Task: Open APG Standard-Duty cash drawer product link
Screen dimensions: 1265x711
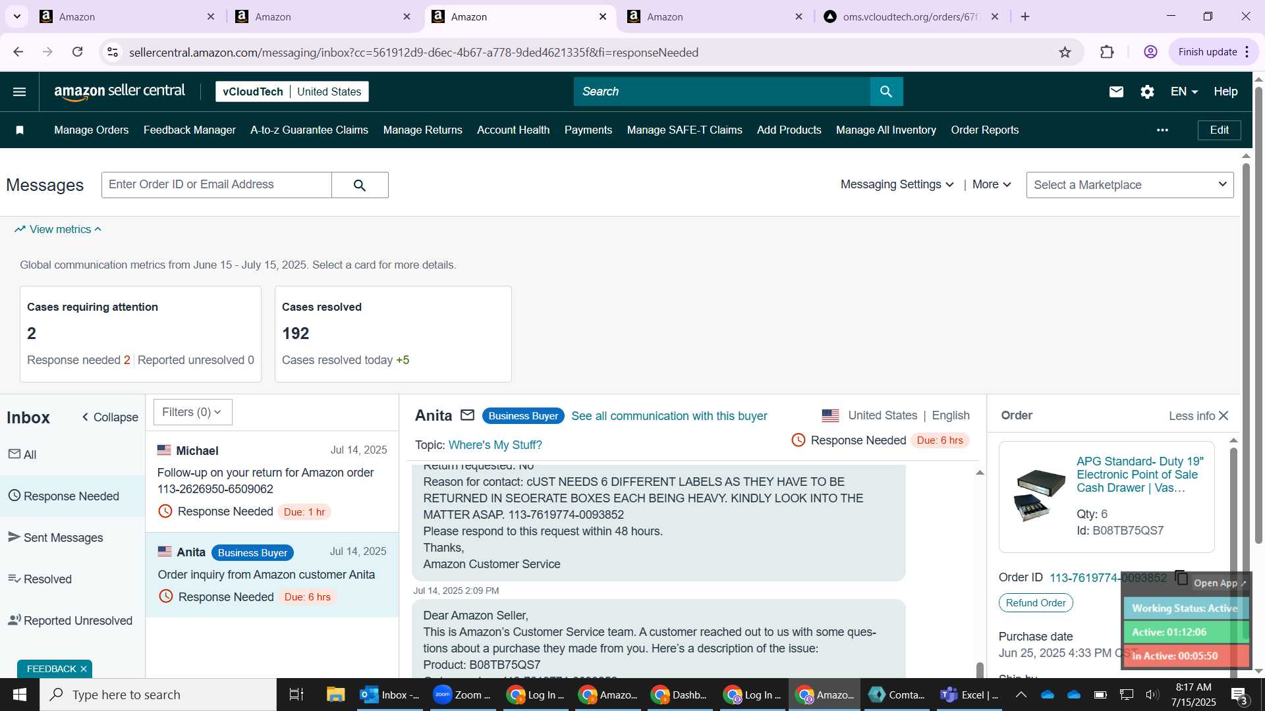Action: [x=1140, y=475]
